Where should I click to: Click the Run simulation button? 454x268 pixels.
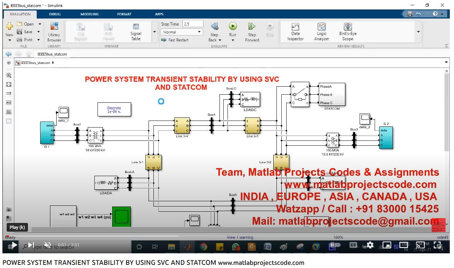233,27
